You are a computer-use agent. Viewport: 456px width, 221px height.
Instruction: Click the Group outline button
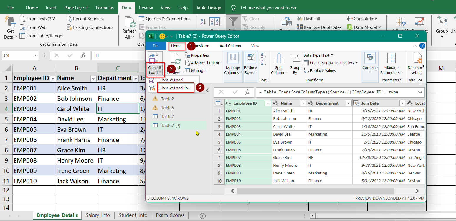442,27
